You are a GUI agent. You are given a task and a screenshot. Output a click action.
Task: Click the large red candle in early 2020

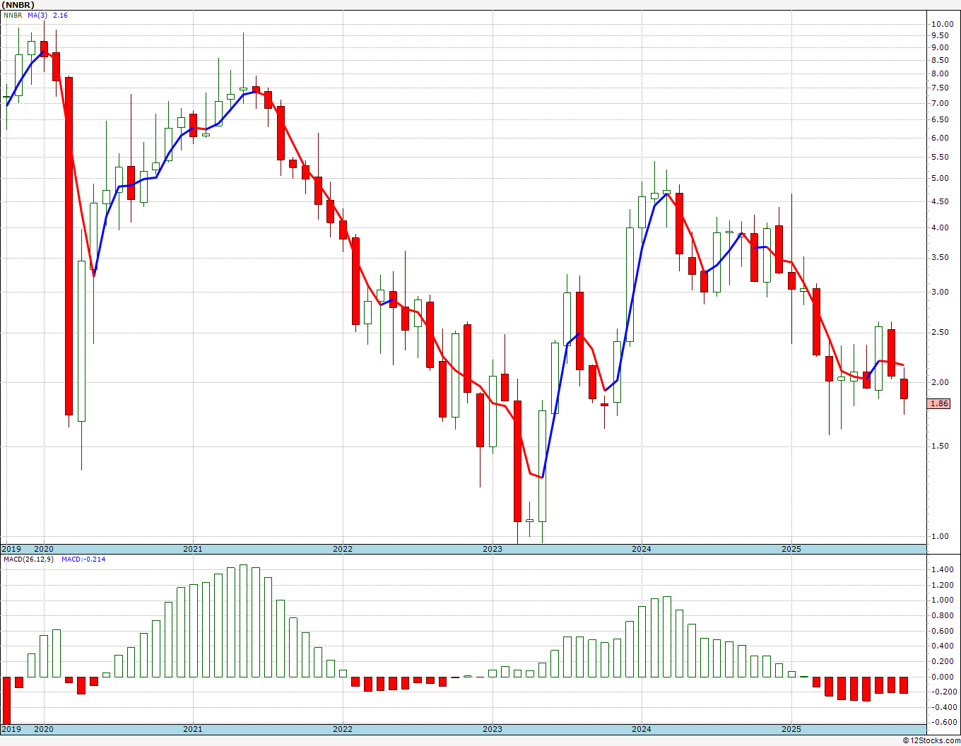(x=69, y=246)
